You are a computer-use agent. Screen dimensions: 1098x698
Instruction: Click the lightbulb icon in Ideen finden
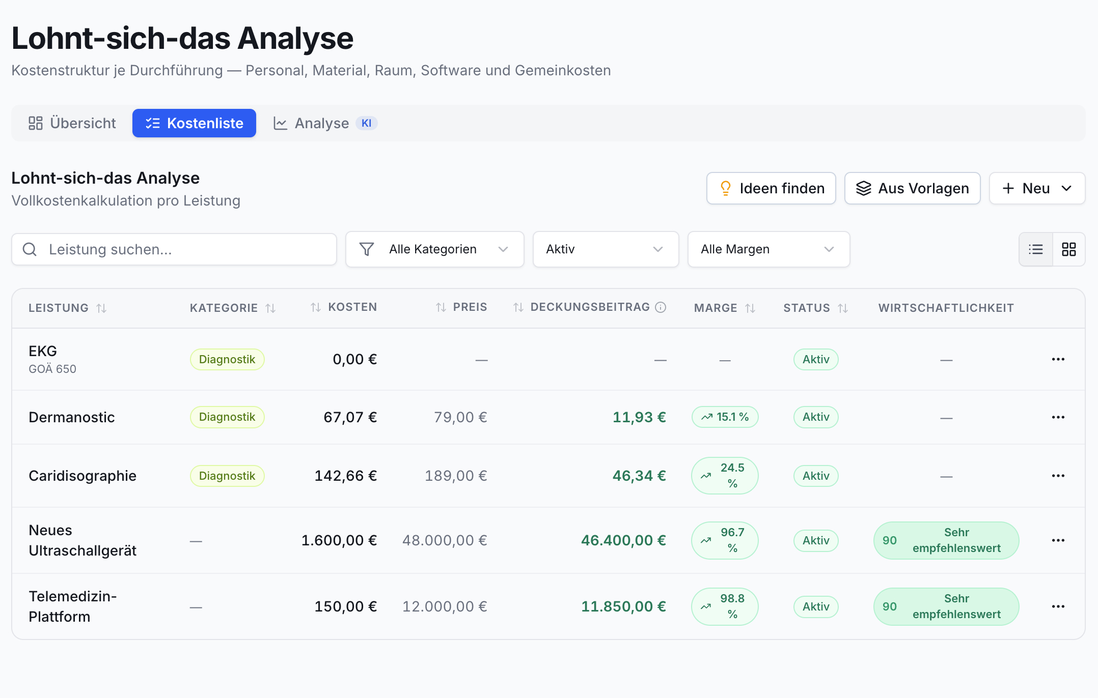pos(726,188)
